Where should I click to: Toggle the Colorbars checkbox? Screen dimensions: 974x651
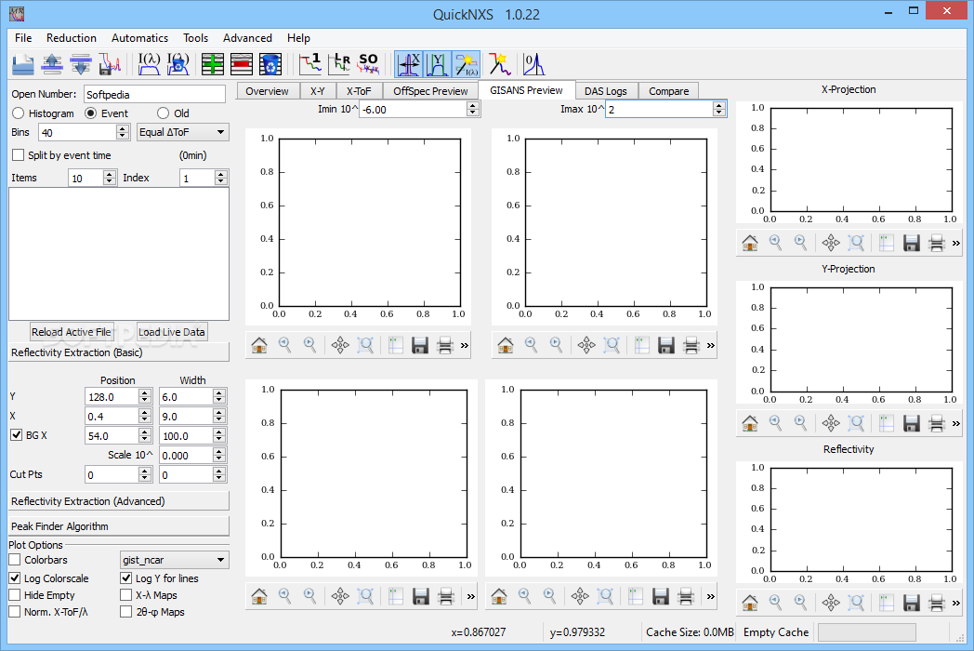coord(15,560)
